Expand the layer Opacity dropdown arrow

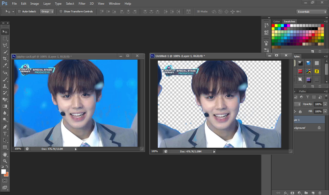pos(325,104)
